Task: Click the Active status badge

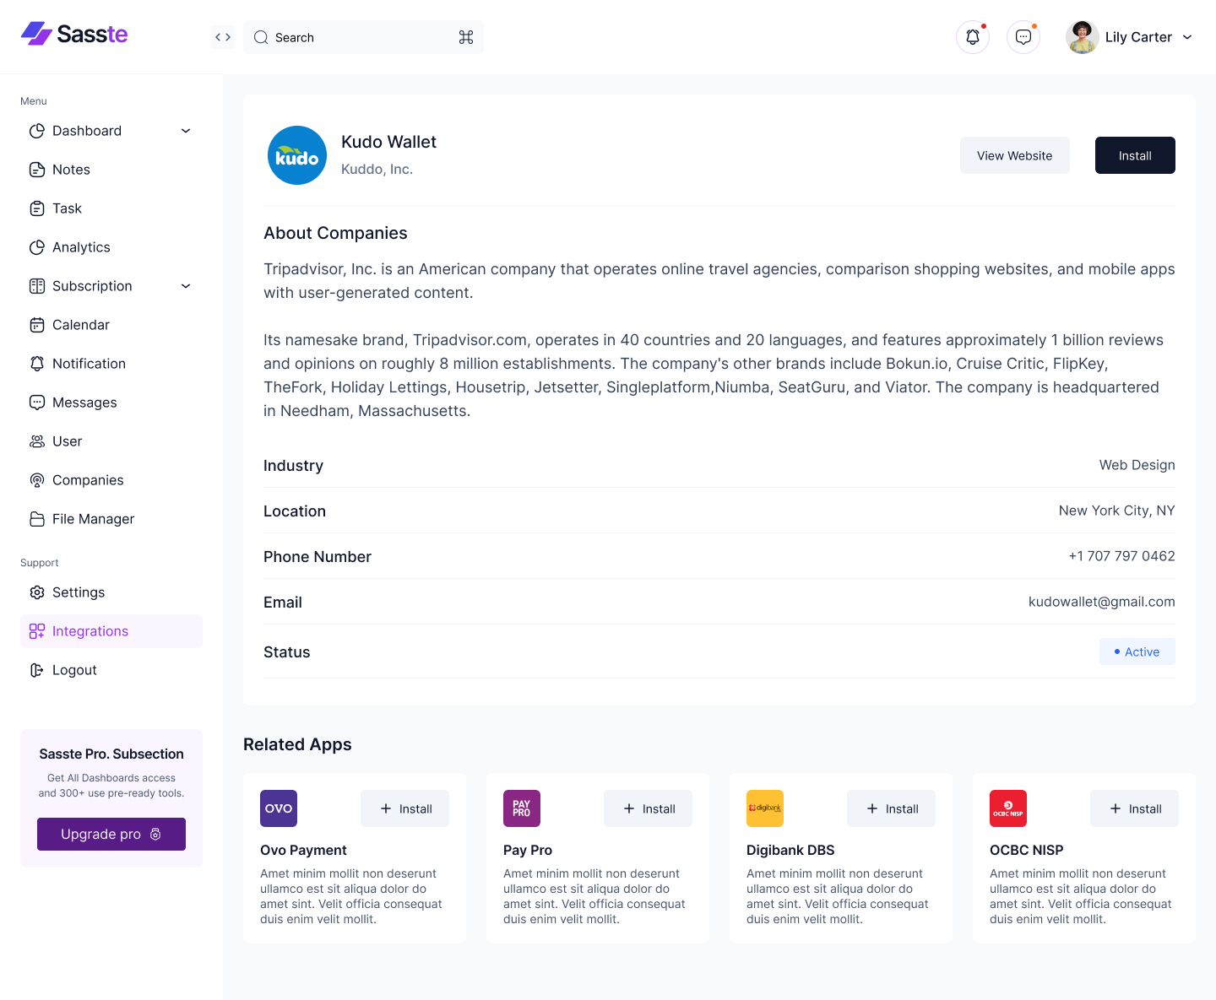Action: click(x=1137, y=651)
